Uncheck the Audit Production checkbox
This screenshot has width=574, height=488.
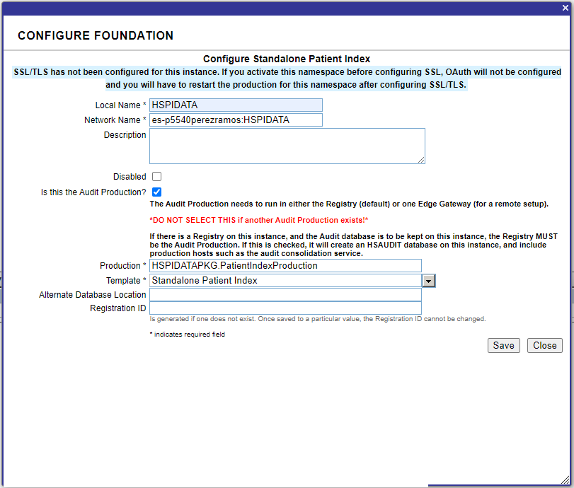coord(156,192)
